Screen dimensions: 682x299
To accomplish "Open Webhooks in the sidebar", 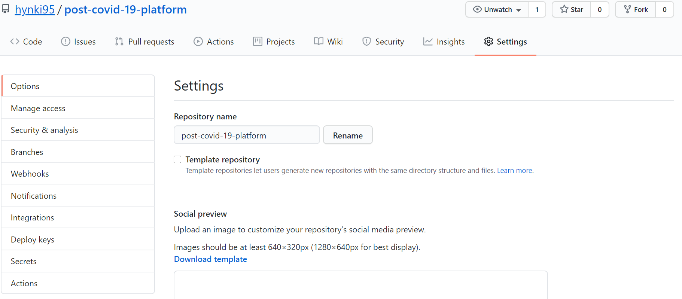I will [78, 174].
